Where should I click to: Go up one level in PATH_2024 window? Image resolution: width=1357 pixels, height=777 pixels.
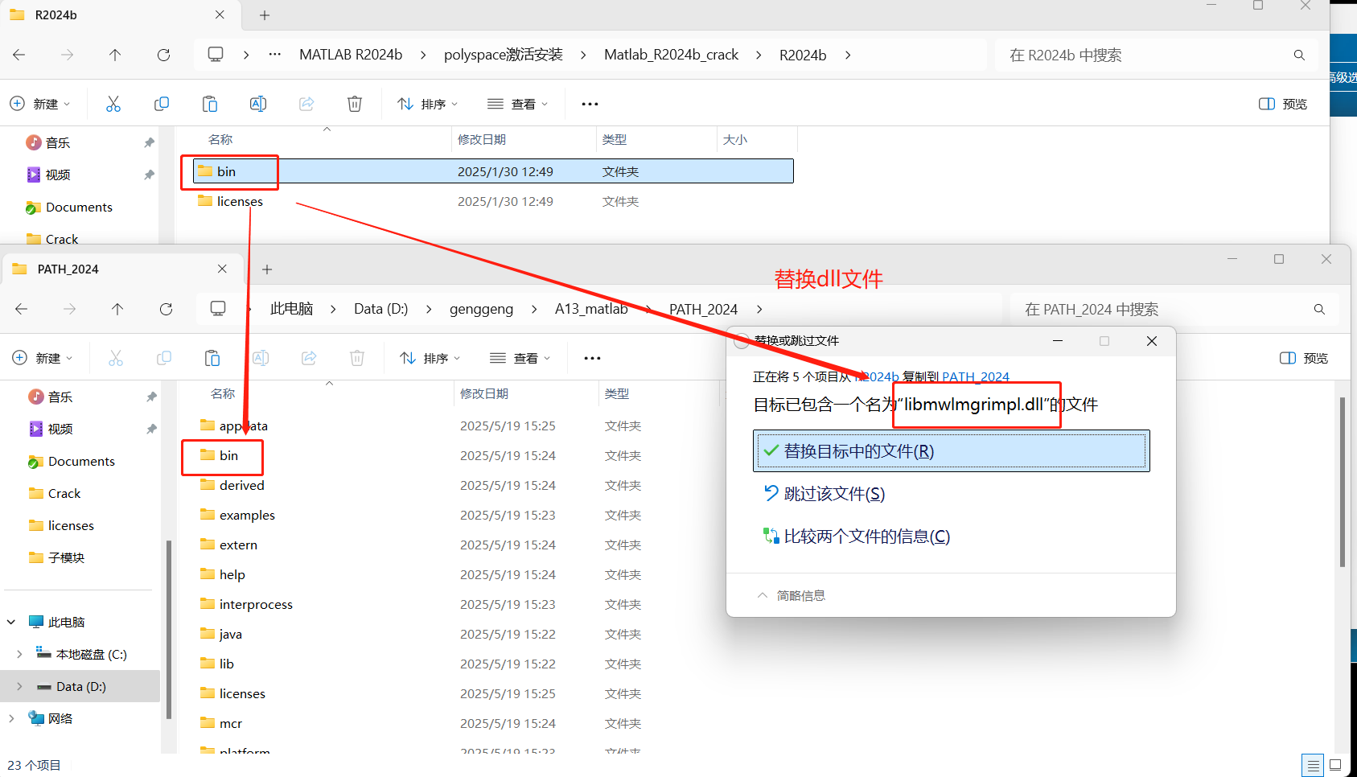117,309
